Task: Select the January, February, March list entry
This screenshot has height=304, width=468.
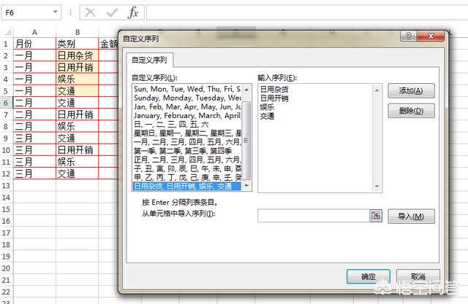Action: [187, 115]
